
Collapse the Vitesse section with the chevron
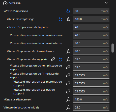pyautogui.click(x=106, y=3)
